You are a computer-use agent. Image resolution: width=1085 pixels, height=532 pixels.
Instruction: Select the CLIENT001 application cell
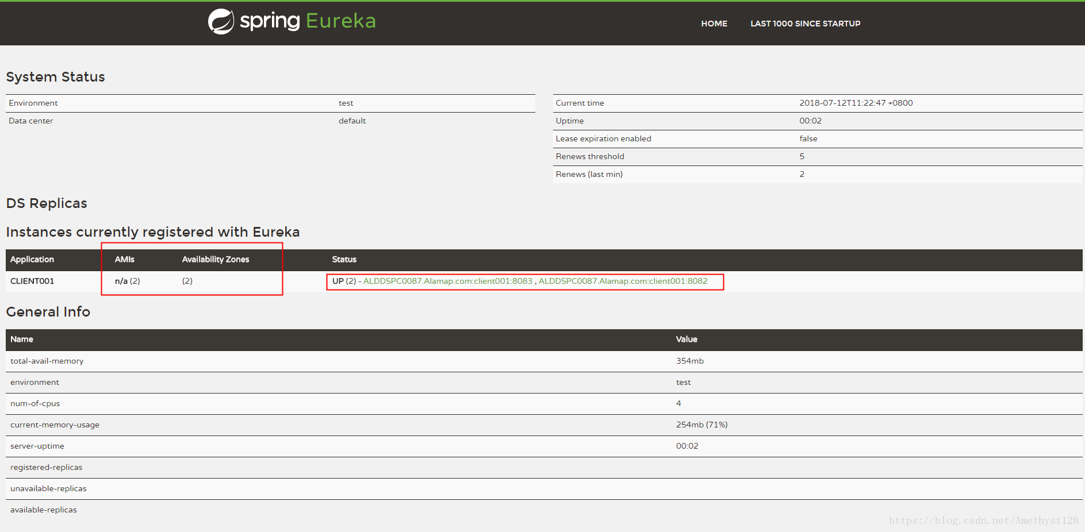(x=32, y=281)
